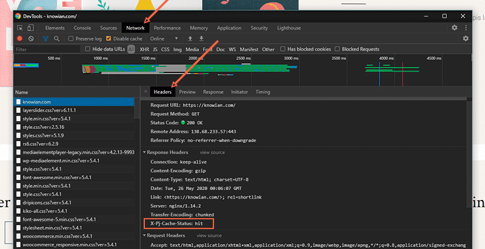Open the Lighthouse tab

[x=289, y=28]
